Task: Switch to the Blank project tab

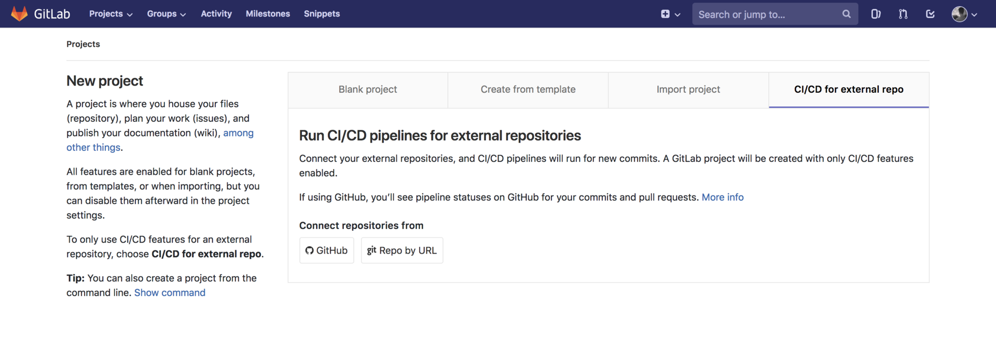Action: 368,90
